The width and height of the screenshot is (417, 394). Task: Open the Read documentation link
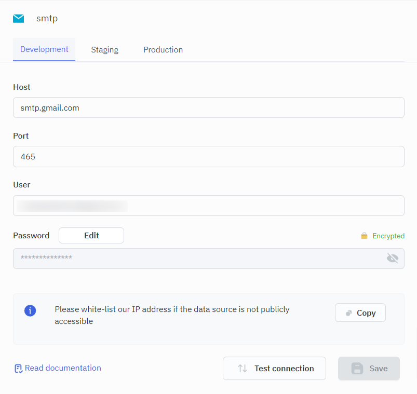click(x=63, y=368)
